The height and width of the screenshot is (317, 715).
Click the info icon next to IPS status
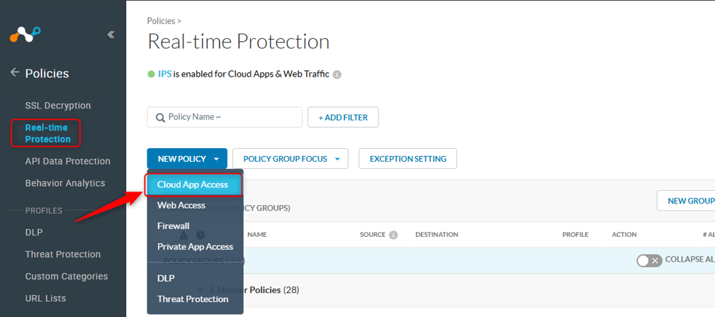tap(337, 74)
